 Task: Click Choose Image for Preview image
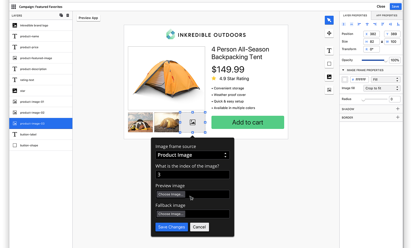[x=171, y=194]
